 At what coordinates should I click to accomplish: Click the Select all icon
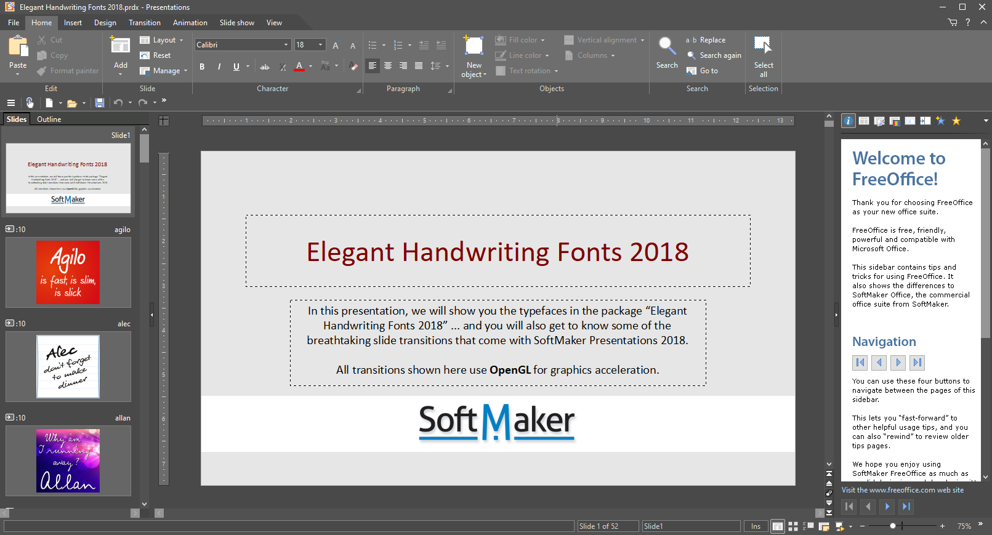pos(763,46)
